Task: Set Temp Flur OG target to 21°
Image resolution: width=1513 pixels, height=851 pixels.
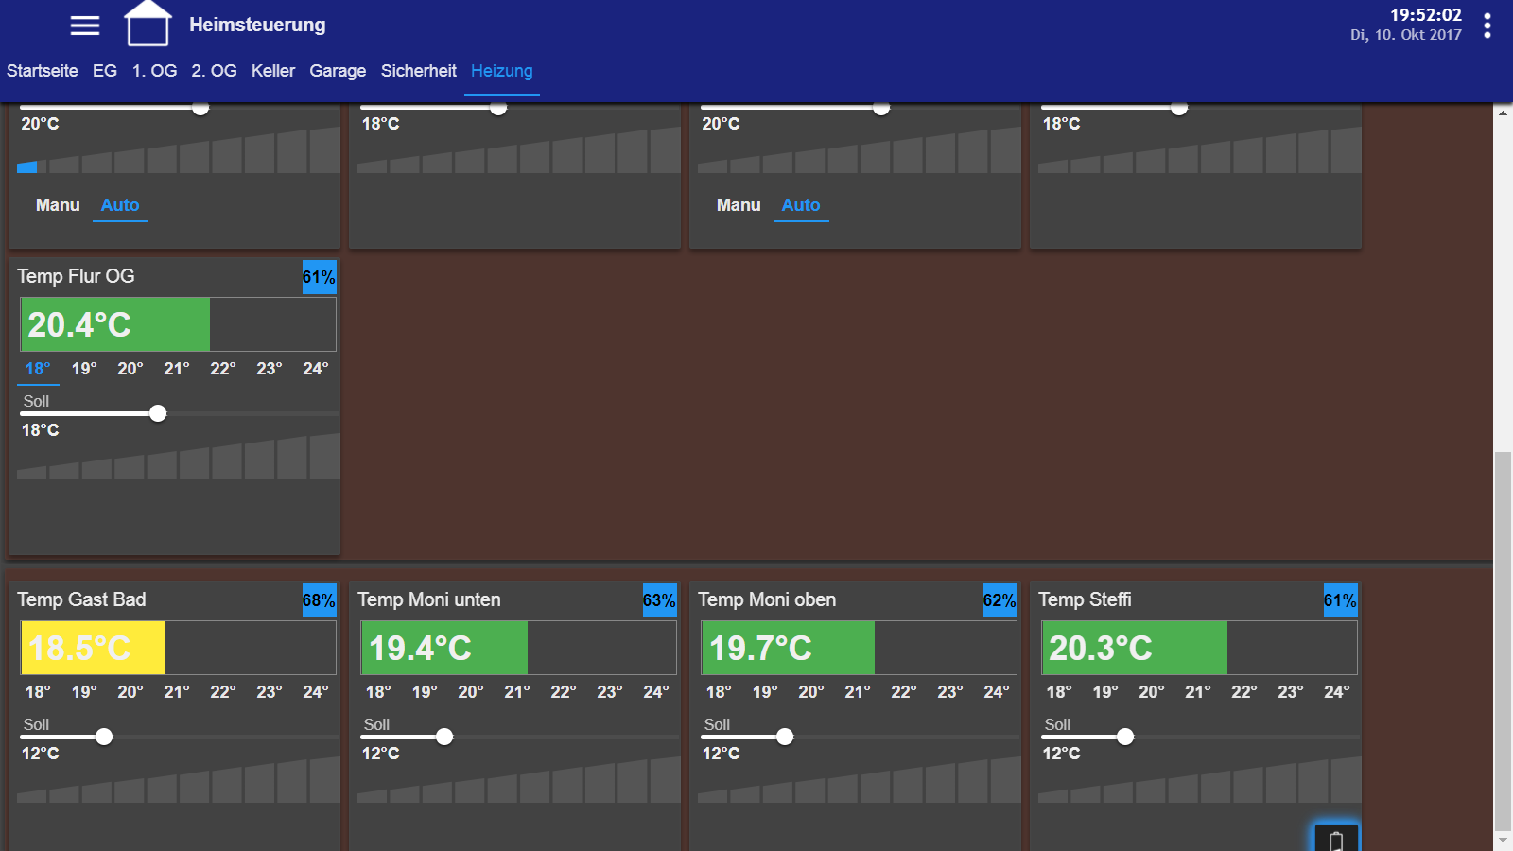Action: click(x=177, y=369)
